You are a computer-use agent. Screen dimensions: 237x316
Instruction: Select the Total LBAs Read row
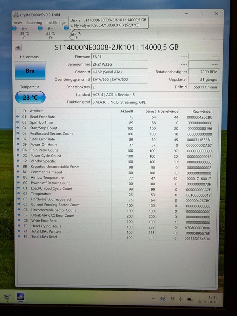114,238
